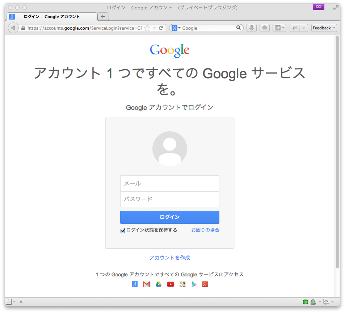
Task: Close the add-on bar with x
Action: click(x=21, y=301)
